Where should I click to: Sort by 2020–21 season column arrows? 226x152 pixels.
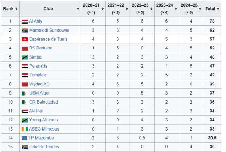pyautogui.click(x=102, y=9)
